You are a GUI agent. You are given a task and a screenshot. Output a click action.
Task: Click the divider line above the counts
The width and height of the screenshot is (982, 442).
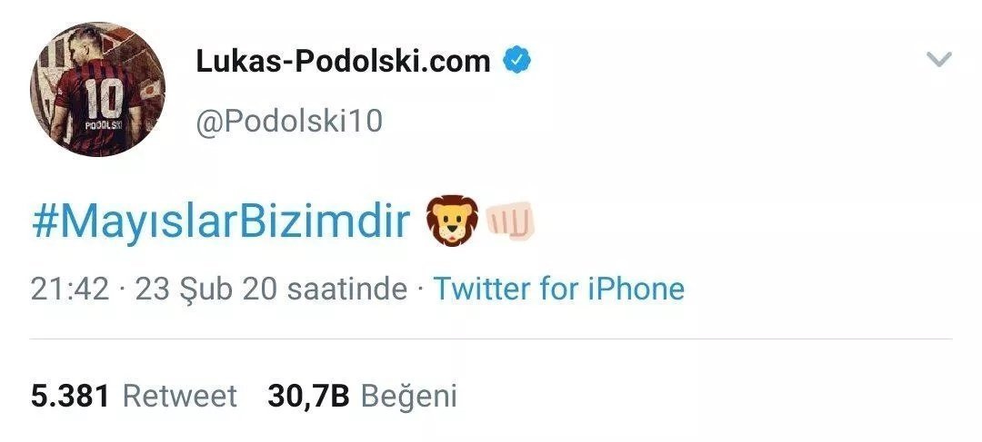(x=491, y=339)
